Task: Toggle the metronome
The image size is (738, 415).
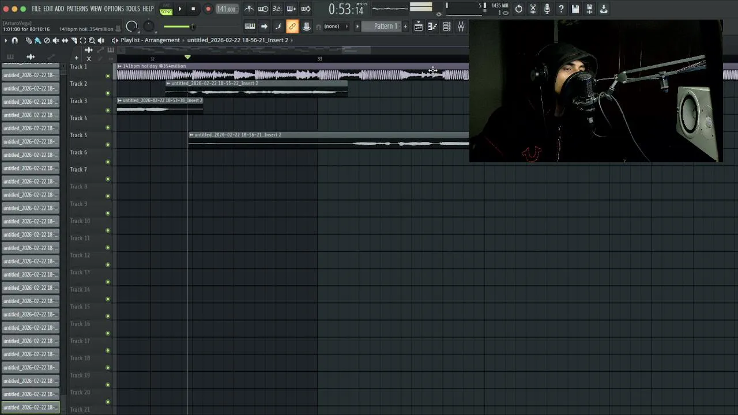Action: click(248, 9)
